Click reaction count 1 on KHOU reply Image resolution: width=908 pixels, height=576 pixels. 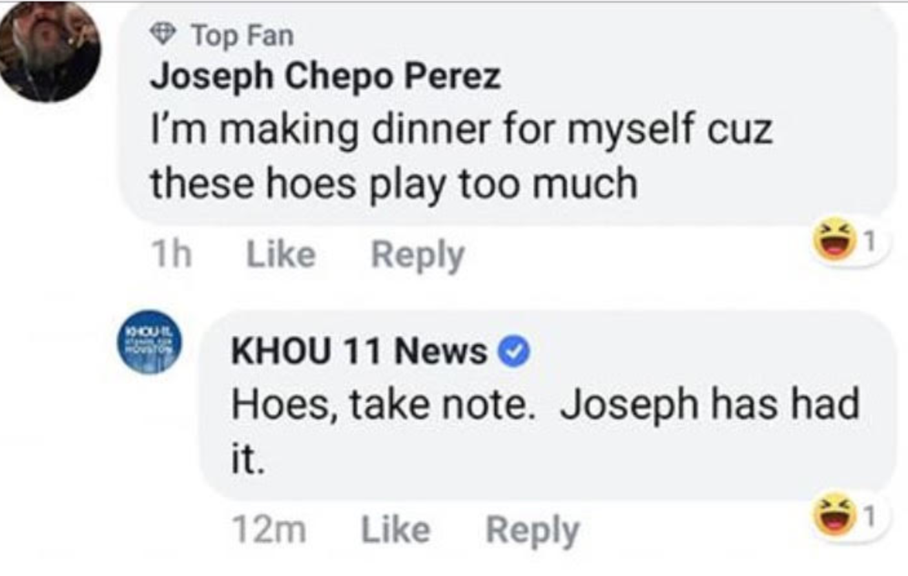870,516
